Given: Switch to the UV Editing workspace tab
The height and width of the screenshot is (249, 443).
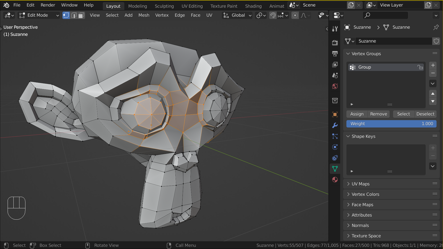Looking at the screenshot, I should point(192,6).
